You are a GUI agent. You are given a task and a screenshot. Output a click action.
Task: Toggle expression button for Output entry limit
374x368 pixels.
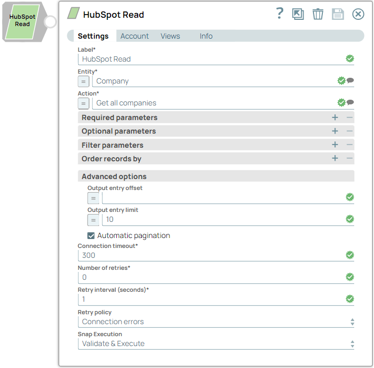[x=93, y=220]
